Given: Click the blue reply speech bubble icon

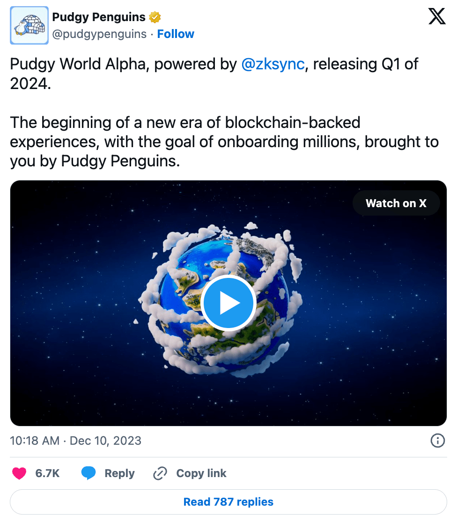Looking at the screenshot, I should pyautogui.click(x=88, y=473).
